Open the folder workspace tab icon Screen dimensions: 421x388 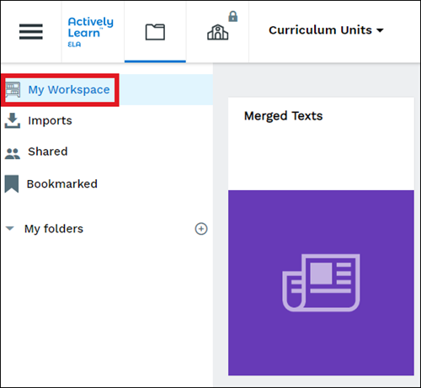click(x=155, y=32)
